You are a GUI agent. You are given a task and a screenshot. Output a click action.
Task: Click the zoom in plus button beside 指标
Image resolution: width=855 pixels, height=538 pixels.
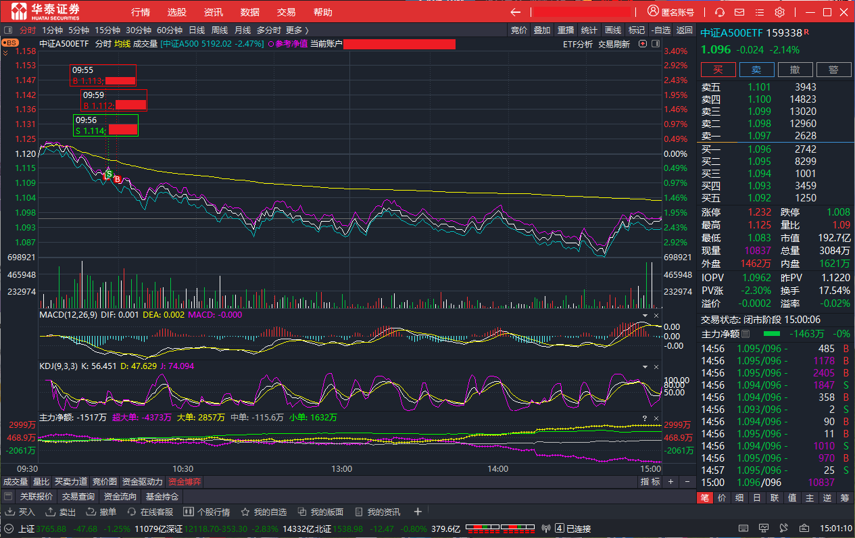[670, 482]
